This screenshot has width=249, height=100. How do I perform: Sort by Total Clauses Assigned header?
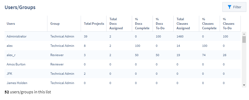(183, 24)
